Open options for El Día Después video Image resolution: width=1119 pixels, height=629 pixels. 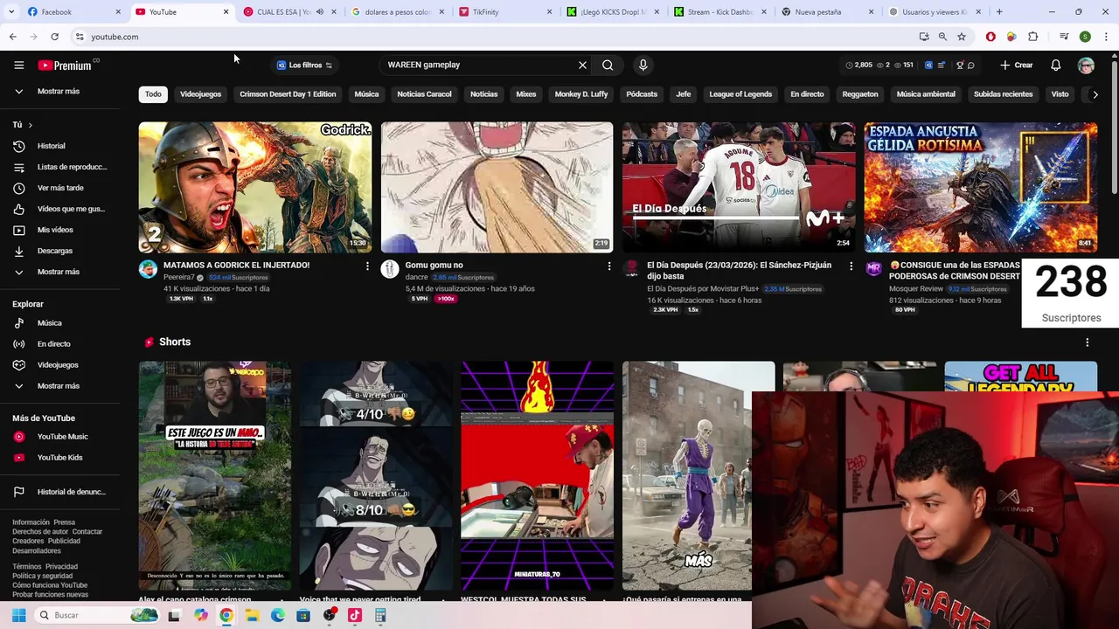[x=851, y=266]
